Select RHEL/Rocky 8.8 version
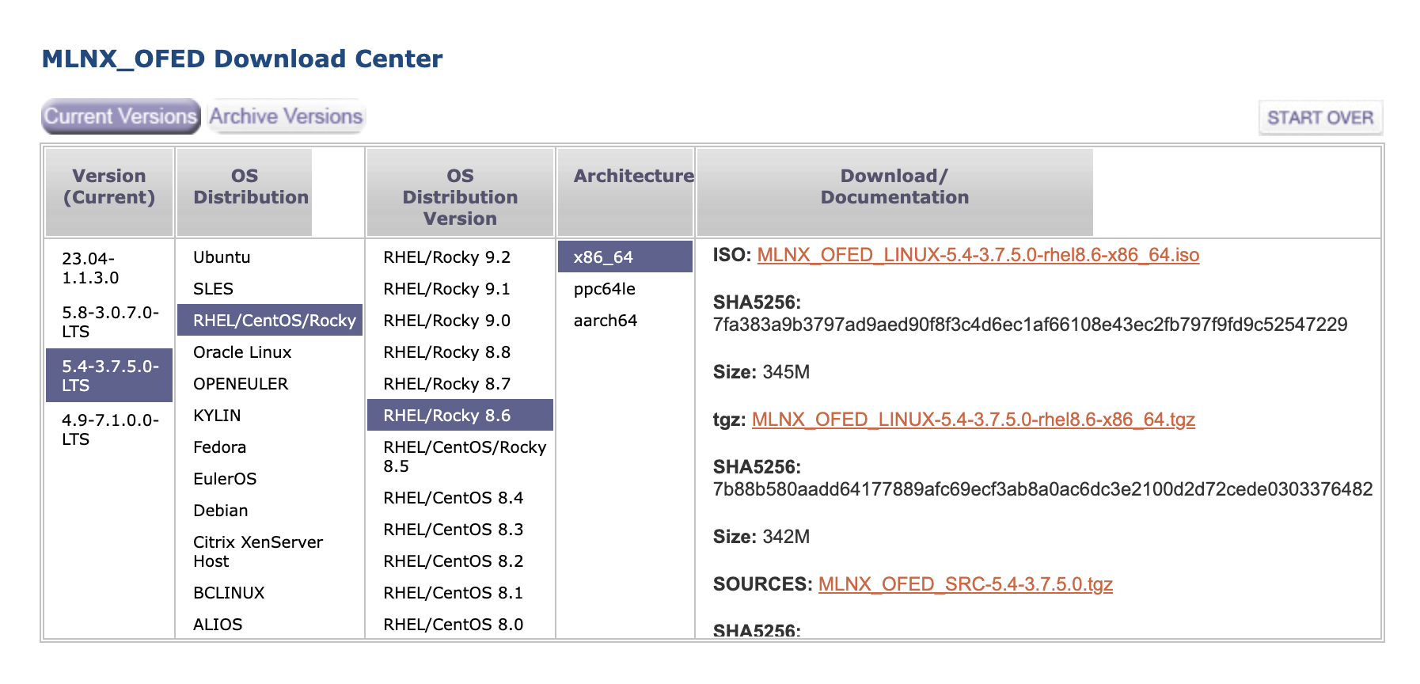The width and height of the screenshot is (1420, 684). (460, 351)
